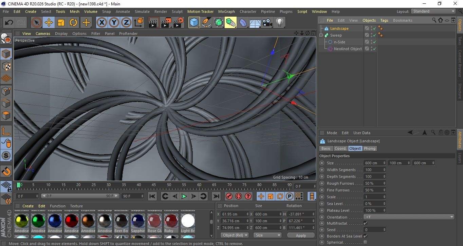Add a Camera object

pos(267,23)
